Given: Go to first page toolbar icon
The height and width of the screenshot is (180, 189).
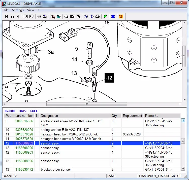Looking at the screenshot, I should tap(6, 17).
